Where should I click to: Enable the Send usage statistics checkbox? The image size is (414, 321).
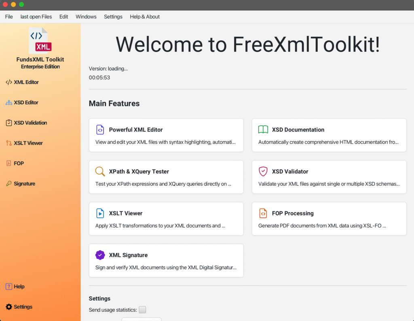point(142,310)
